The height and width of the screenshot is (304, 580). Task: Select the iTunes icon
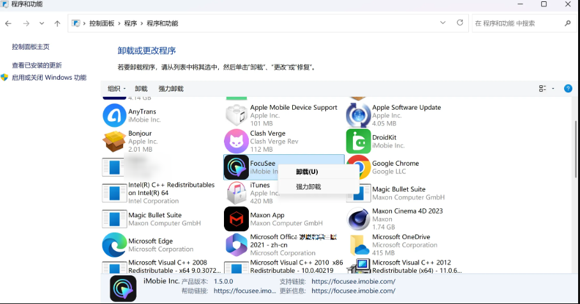[x=236, y=193]
